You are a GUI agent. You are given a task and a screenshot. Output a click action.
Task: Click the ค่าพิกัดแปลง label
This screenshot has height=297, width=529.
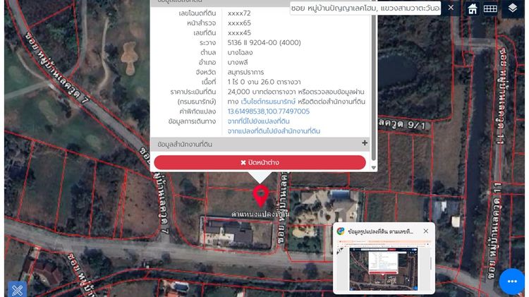(197, 111)
